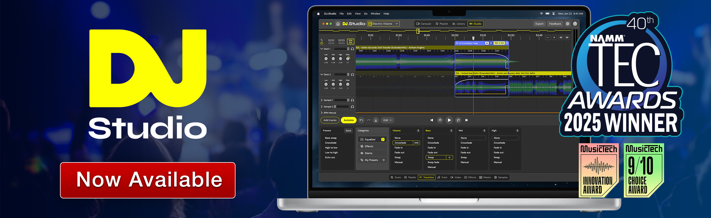
Task: Expand the Sample 2 lane
Action: pyautogui.click(x=322, y=107)
